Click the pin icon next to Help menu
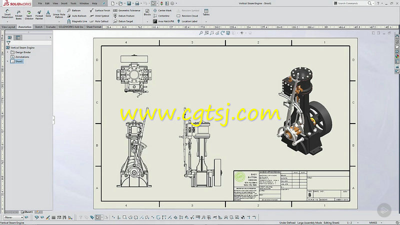Viewport: 400px width, 225px height. tap(104, 3)
